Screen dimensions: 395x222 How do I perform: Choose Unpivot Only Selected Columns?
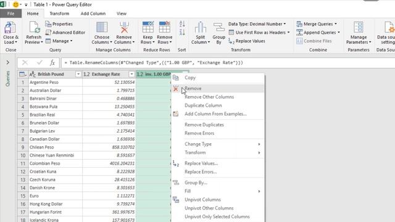(218, 216)
